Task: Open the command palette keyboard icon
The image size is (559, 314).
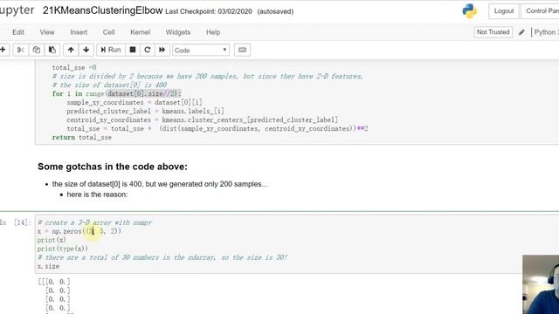Action: tap(243, 50)
